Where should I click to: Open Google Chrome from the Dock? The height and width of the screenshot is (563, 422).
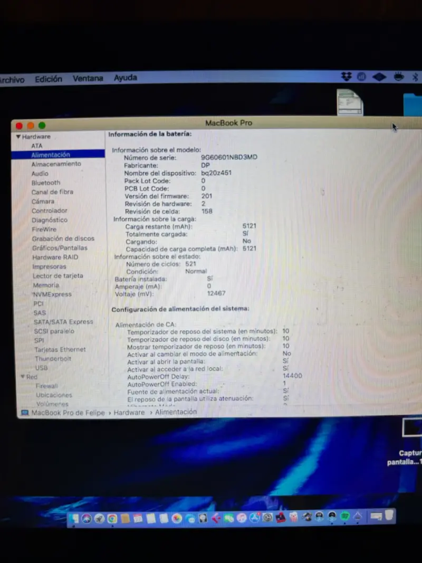click(x=112, y=519)
